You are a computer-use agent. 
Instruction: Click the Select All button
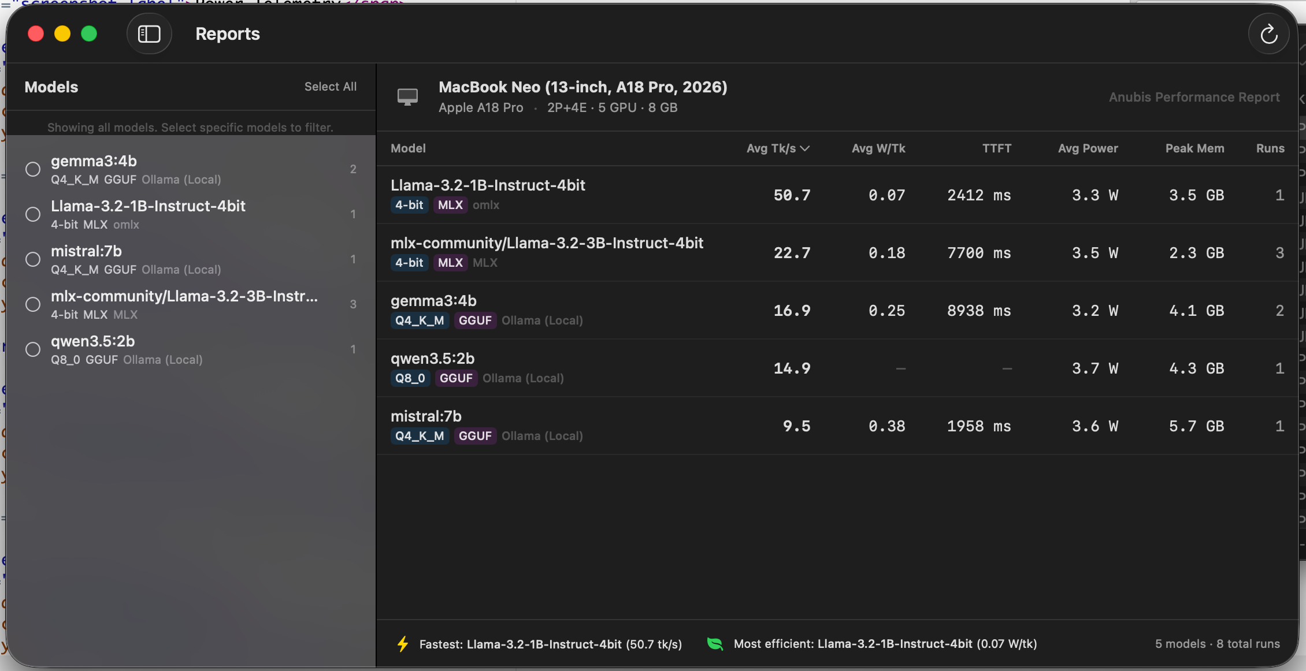pyautogui.click(x=330, y=87)
